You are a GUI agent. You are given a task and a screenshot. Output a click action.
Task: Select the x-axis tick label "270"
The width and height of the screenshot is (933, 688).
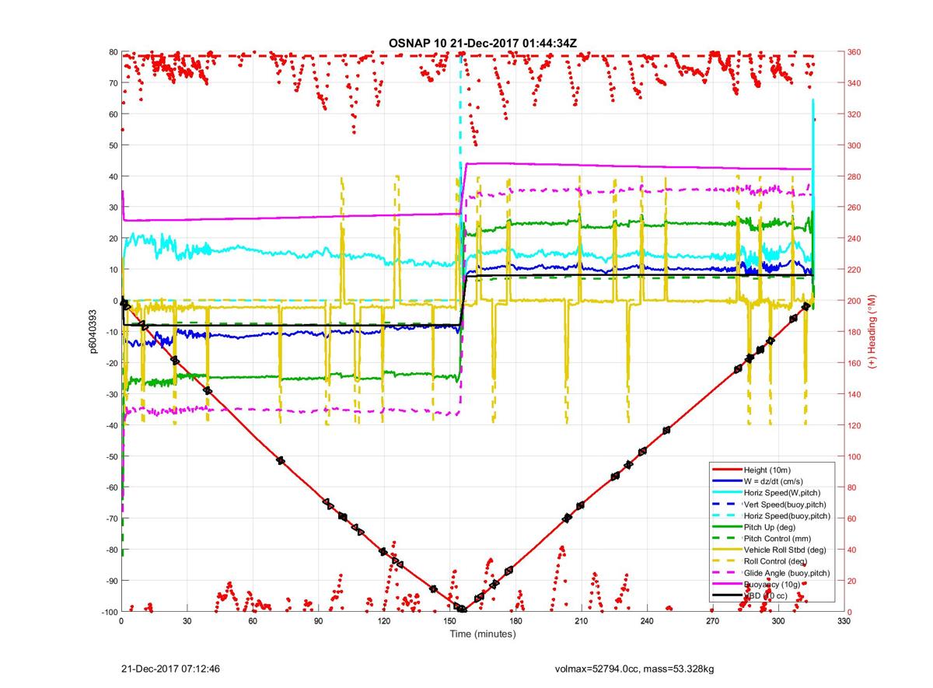click(713, 621)
